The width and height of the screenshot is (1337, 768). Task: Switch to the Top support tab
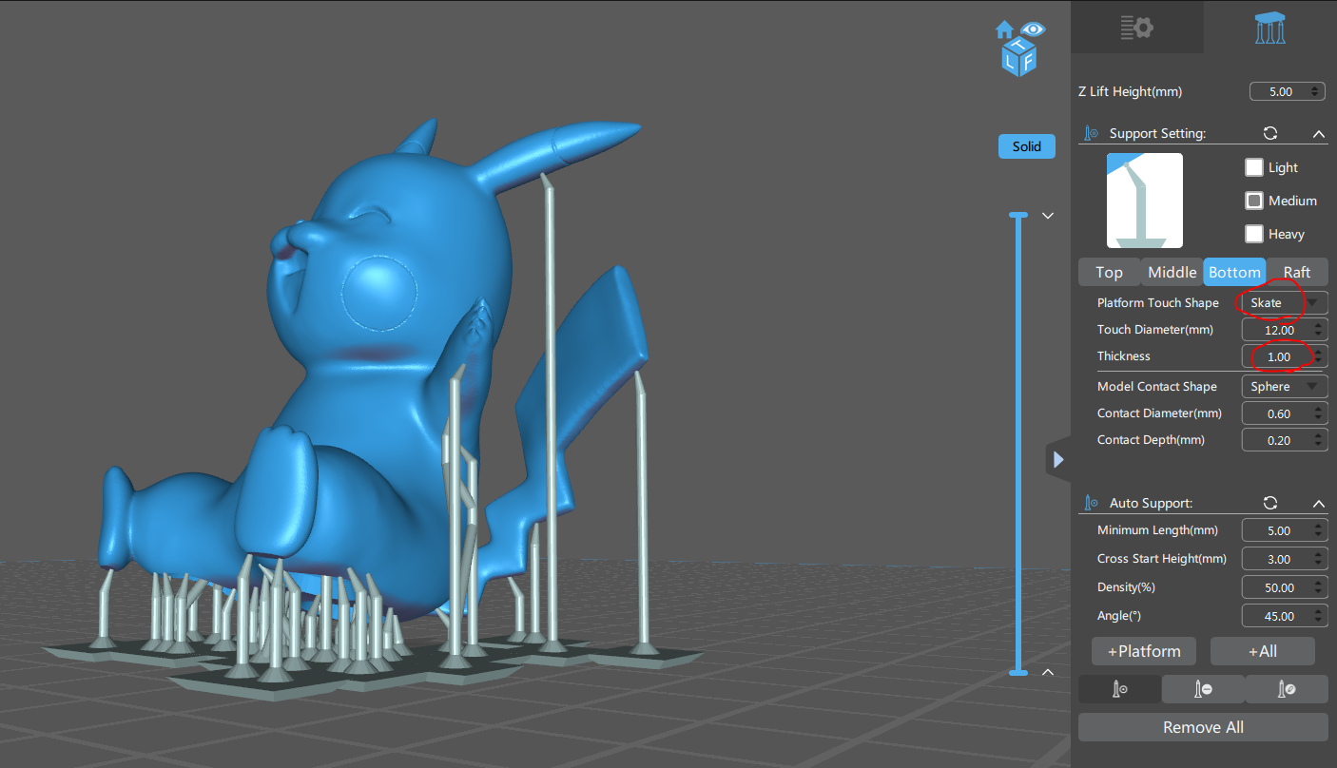point(1109,272)
